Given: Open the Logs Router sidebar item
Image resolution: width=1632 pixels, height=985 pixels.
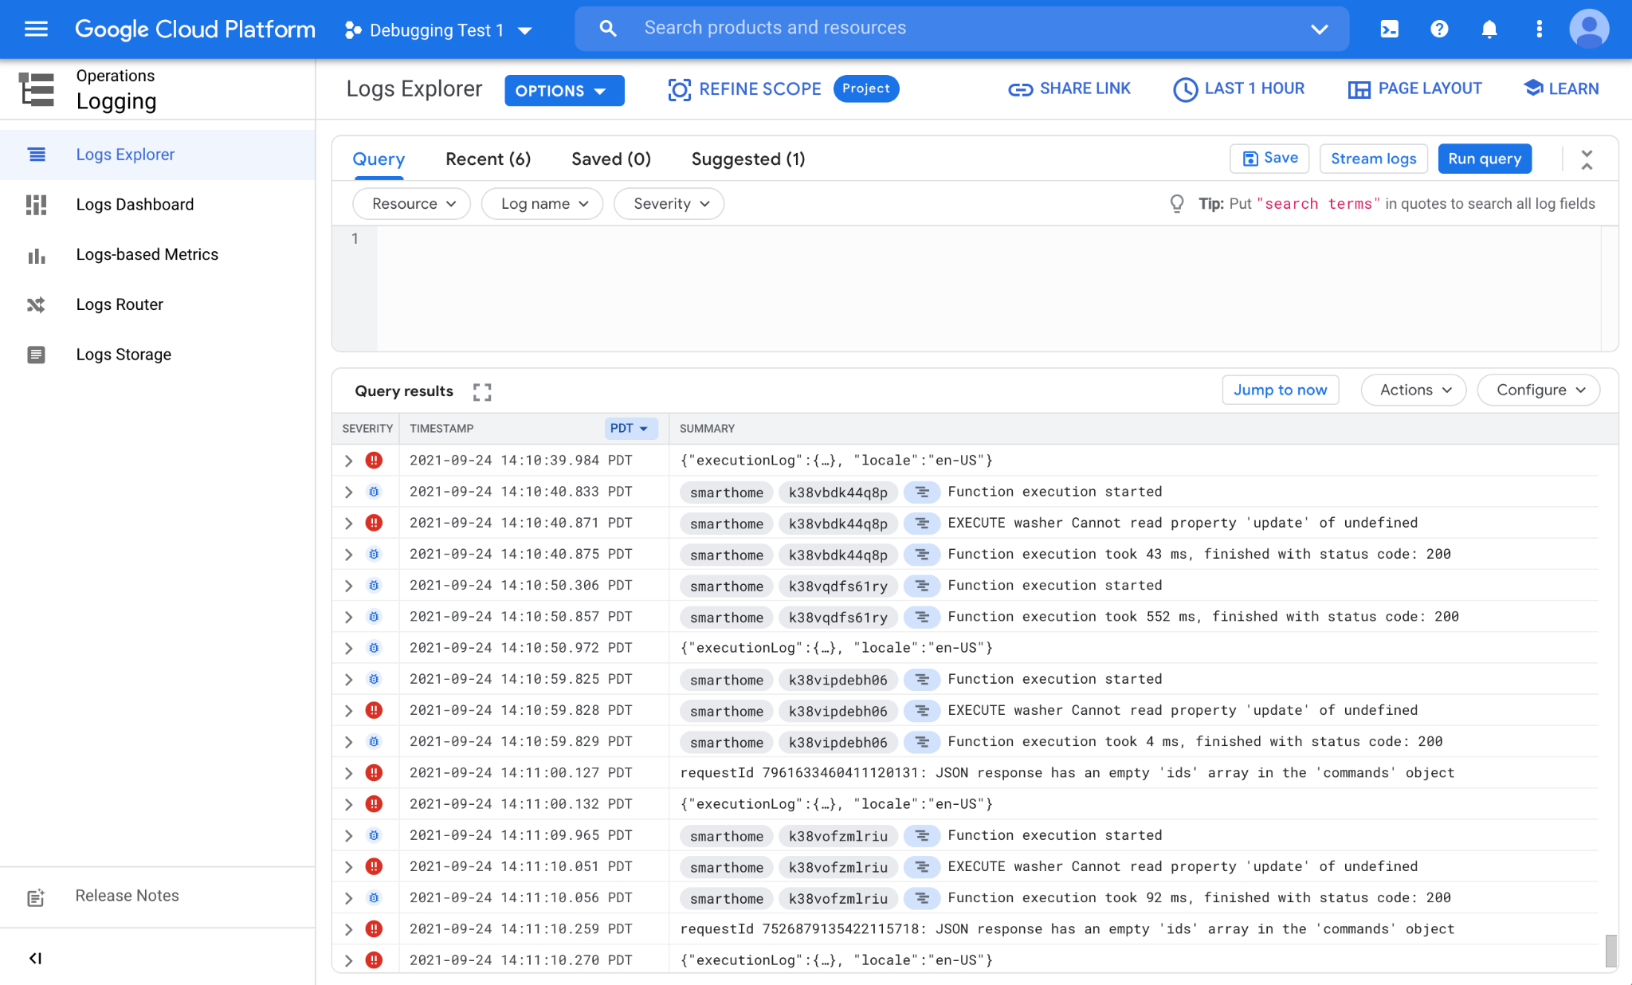Looking at the screenshot, I should point(120,304).
